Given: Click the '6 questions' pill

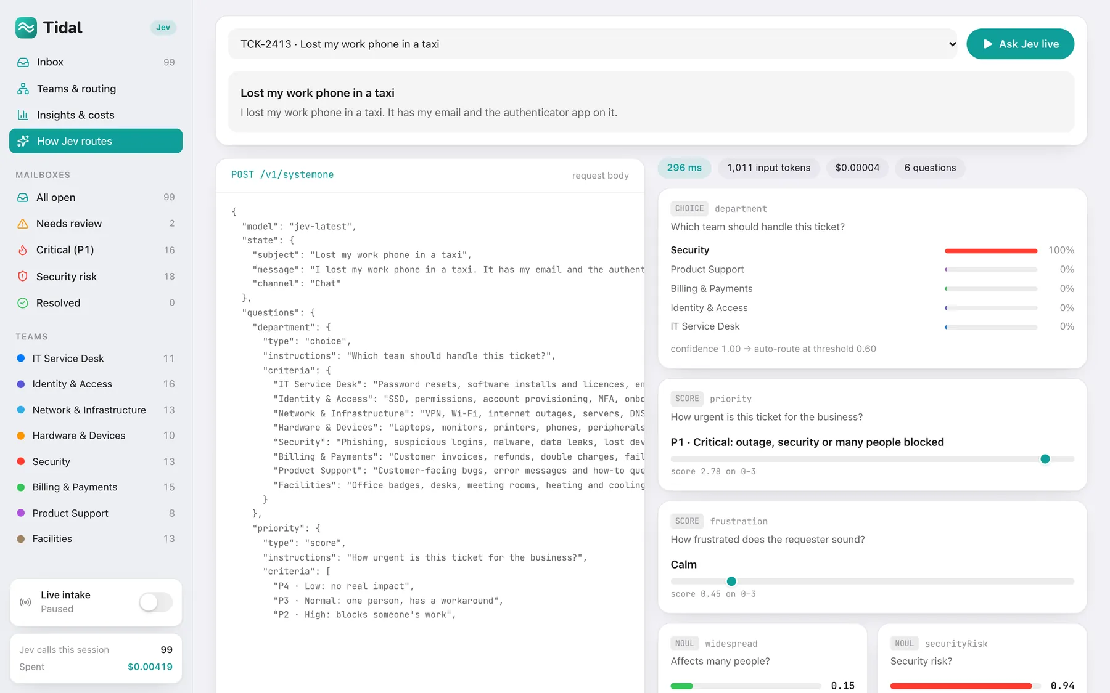Looking at the screenshot, I should (930, 168).
